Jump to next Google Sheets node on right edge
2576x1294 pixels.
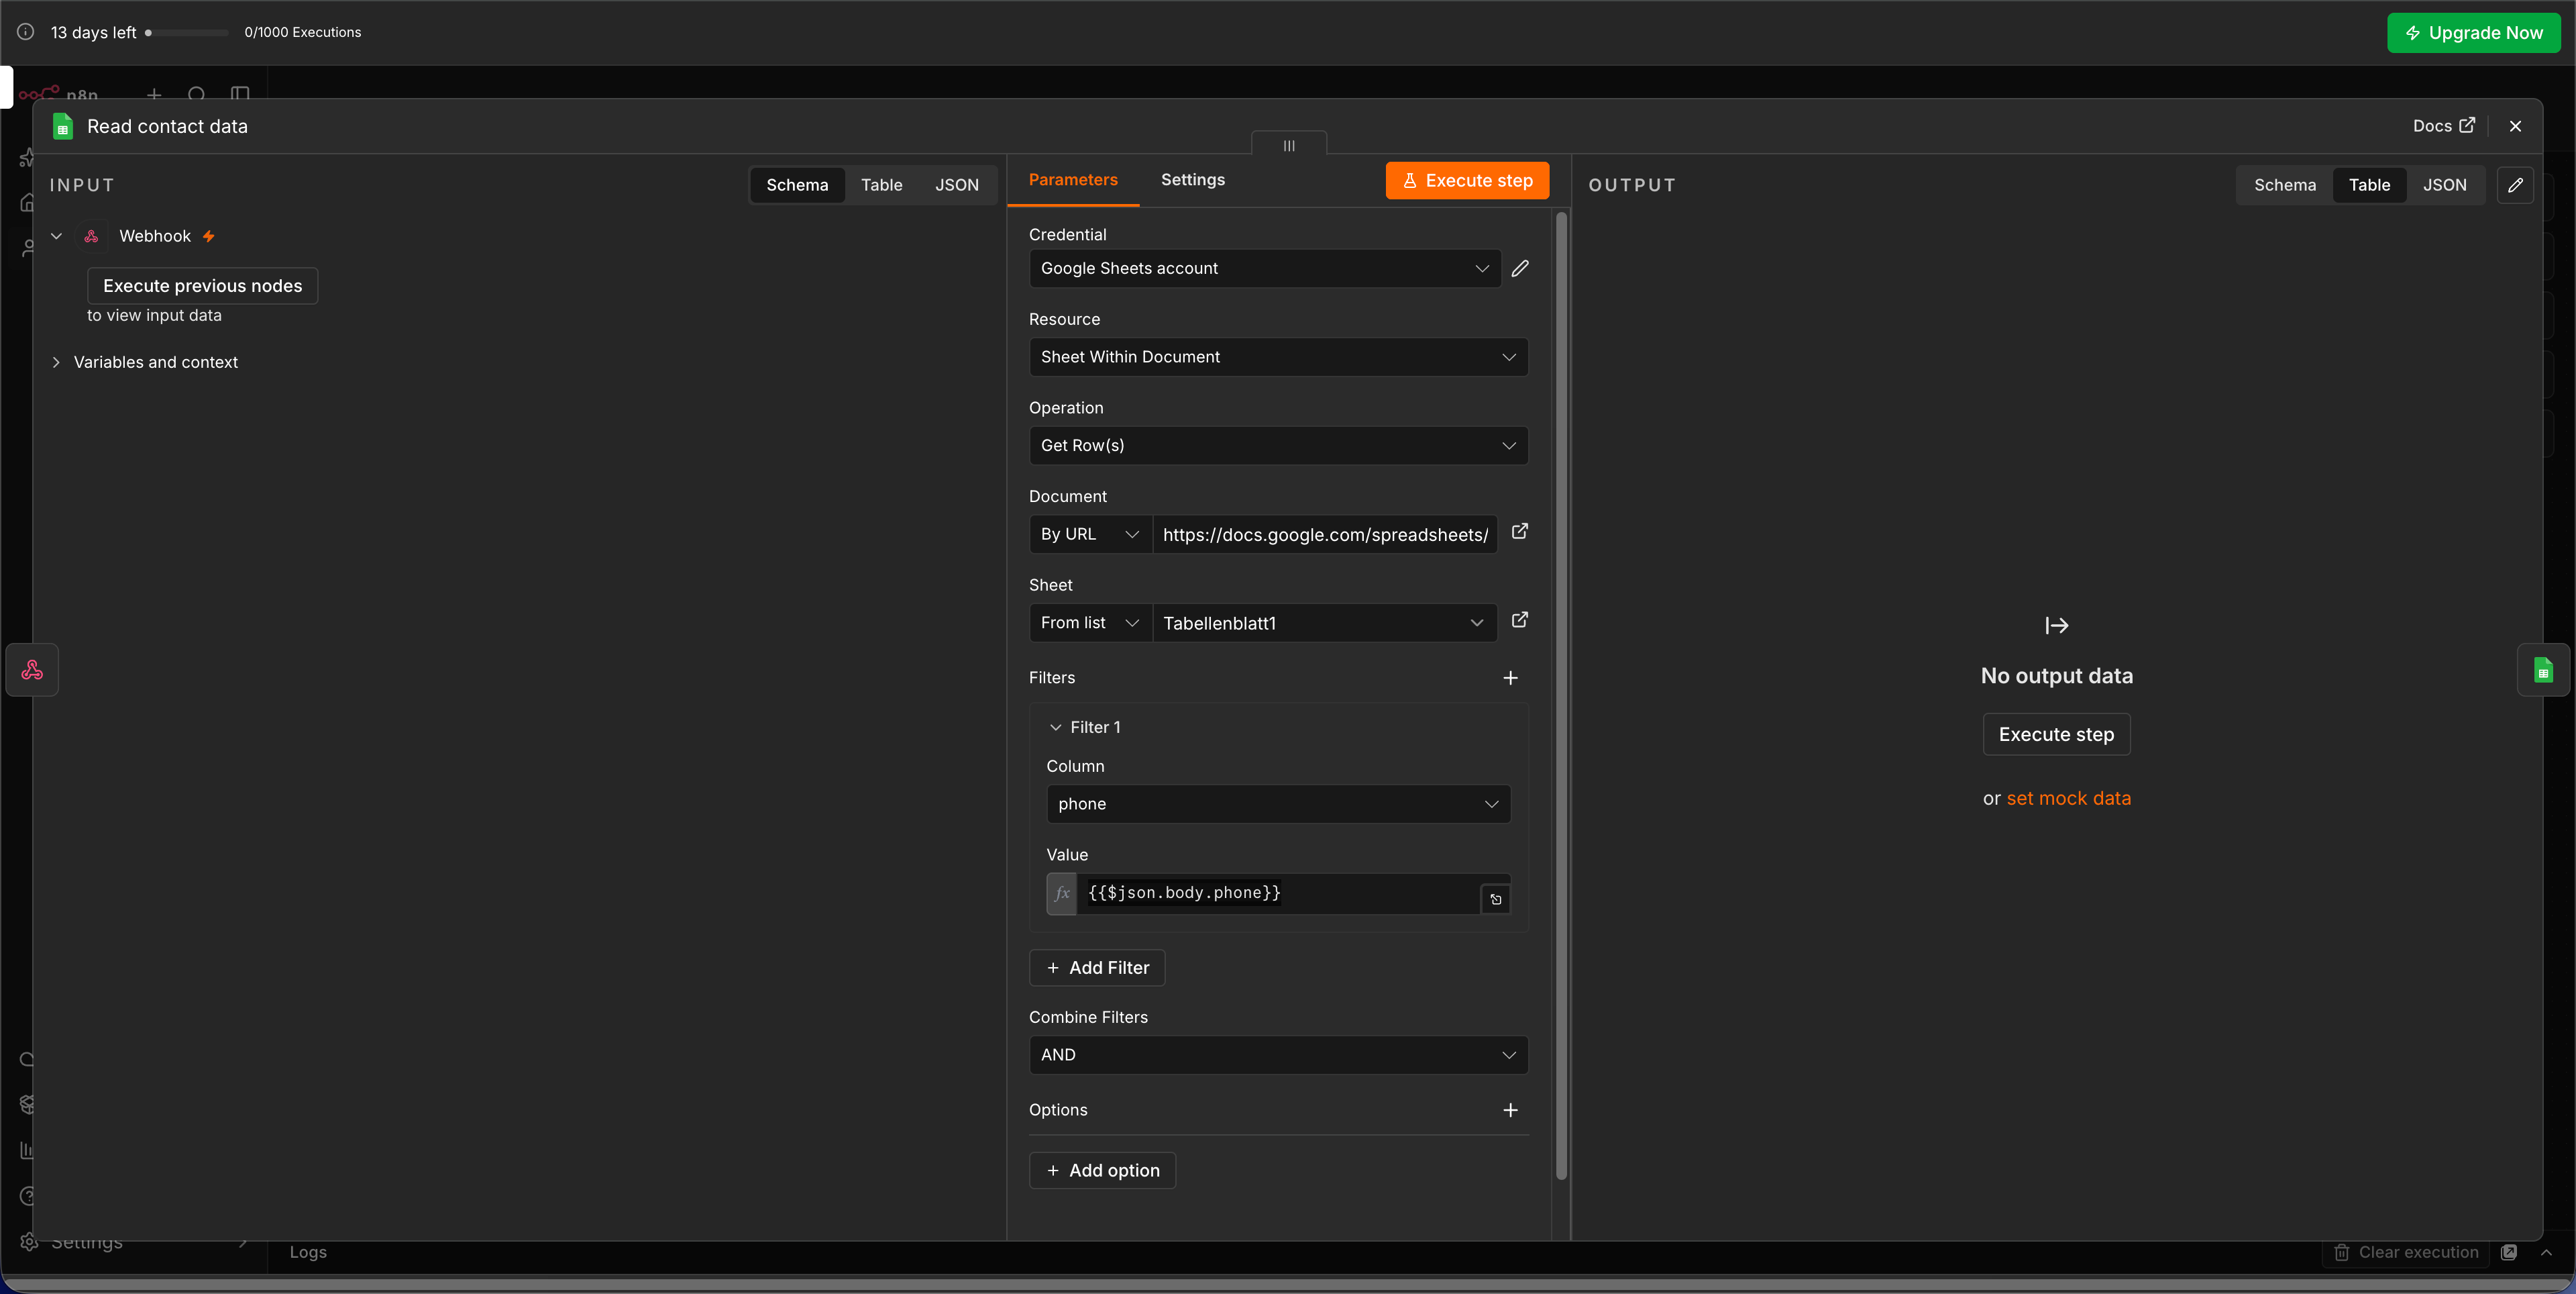(2543, 670)
